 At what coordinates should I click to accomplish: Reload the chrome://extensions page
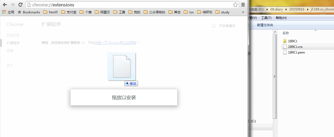click(x=20, y=5)
